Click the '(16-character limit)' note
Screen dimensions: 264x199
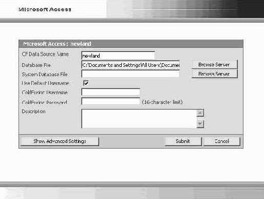(162, 102)
